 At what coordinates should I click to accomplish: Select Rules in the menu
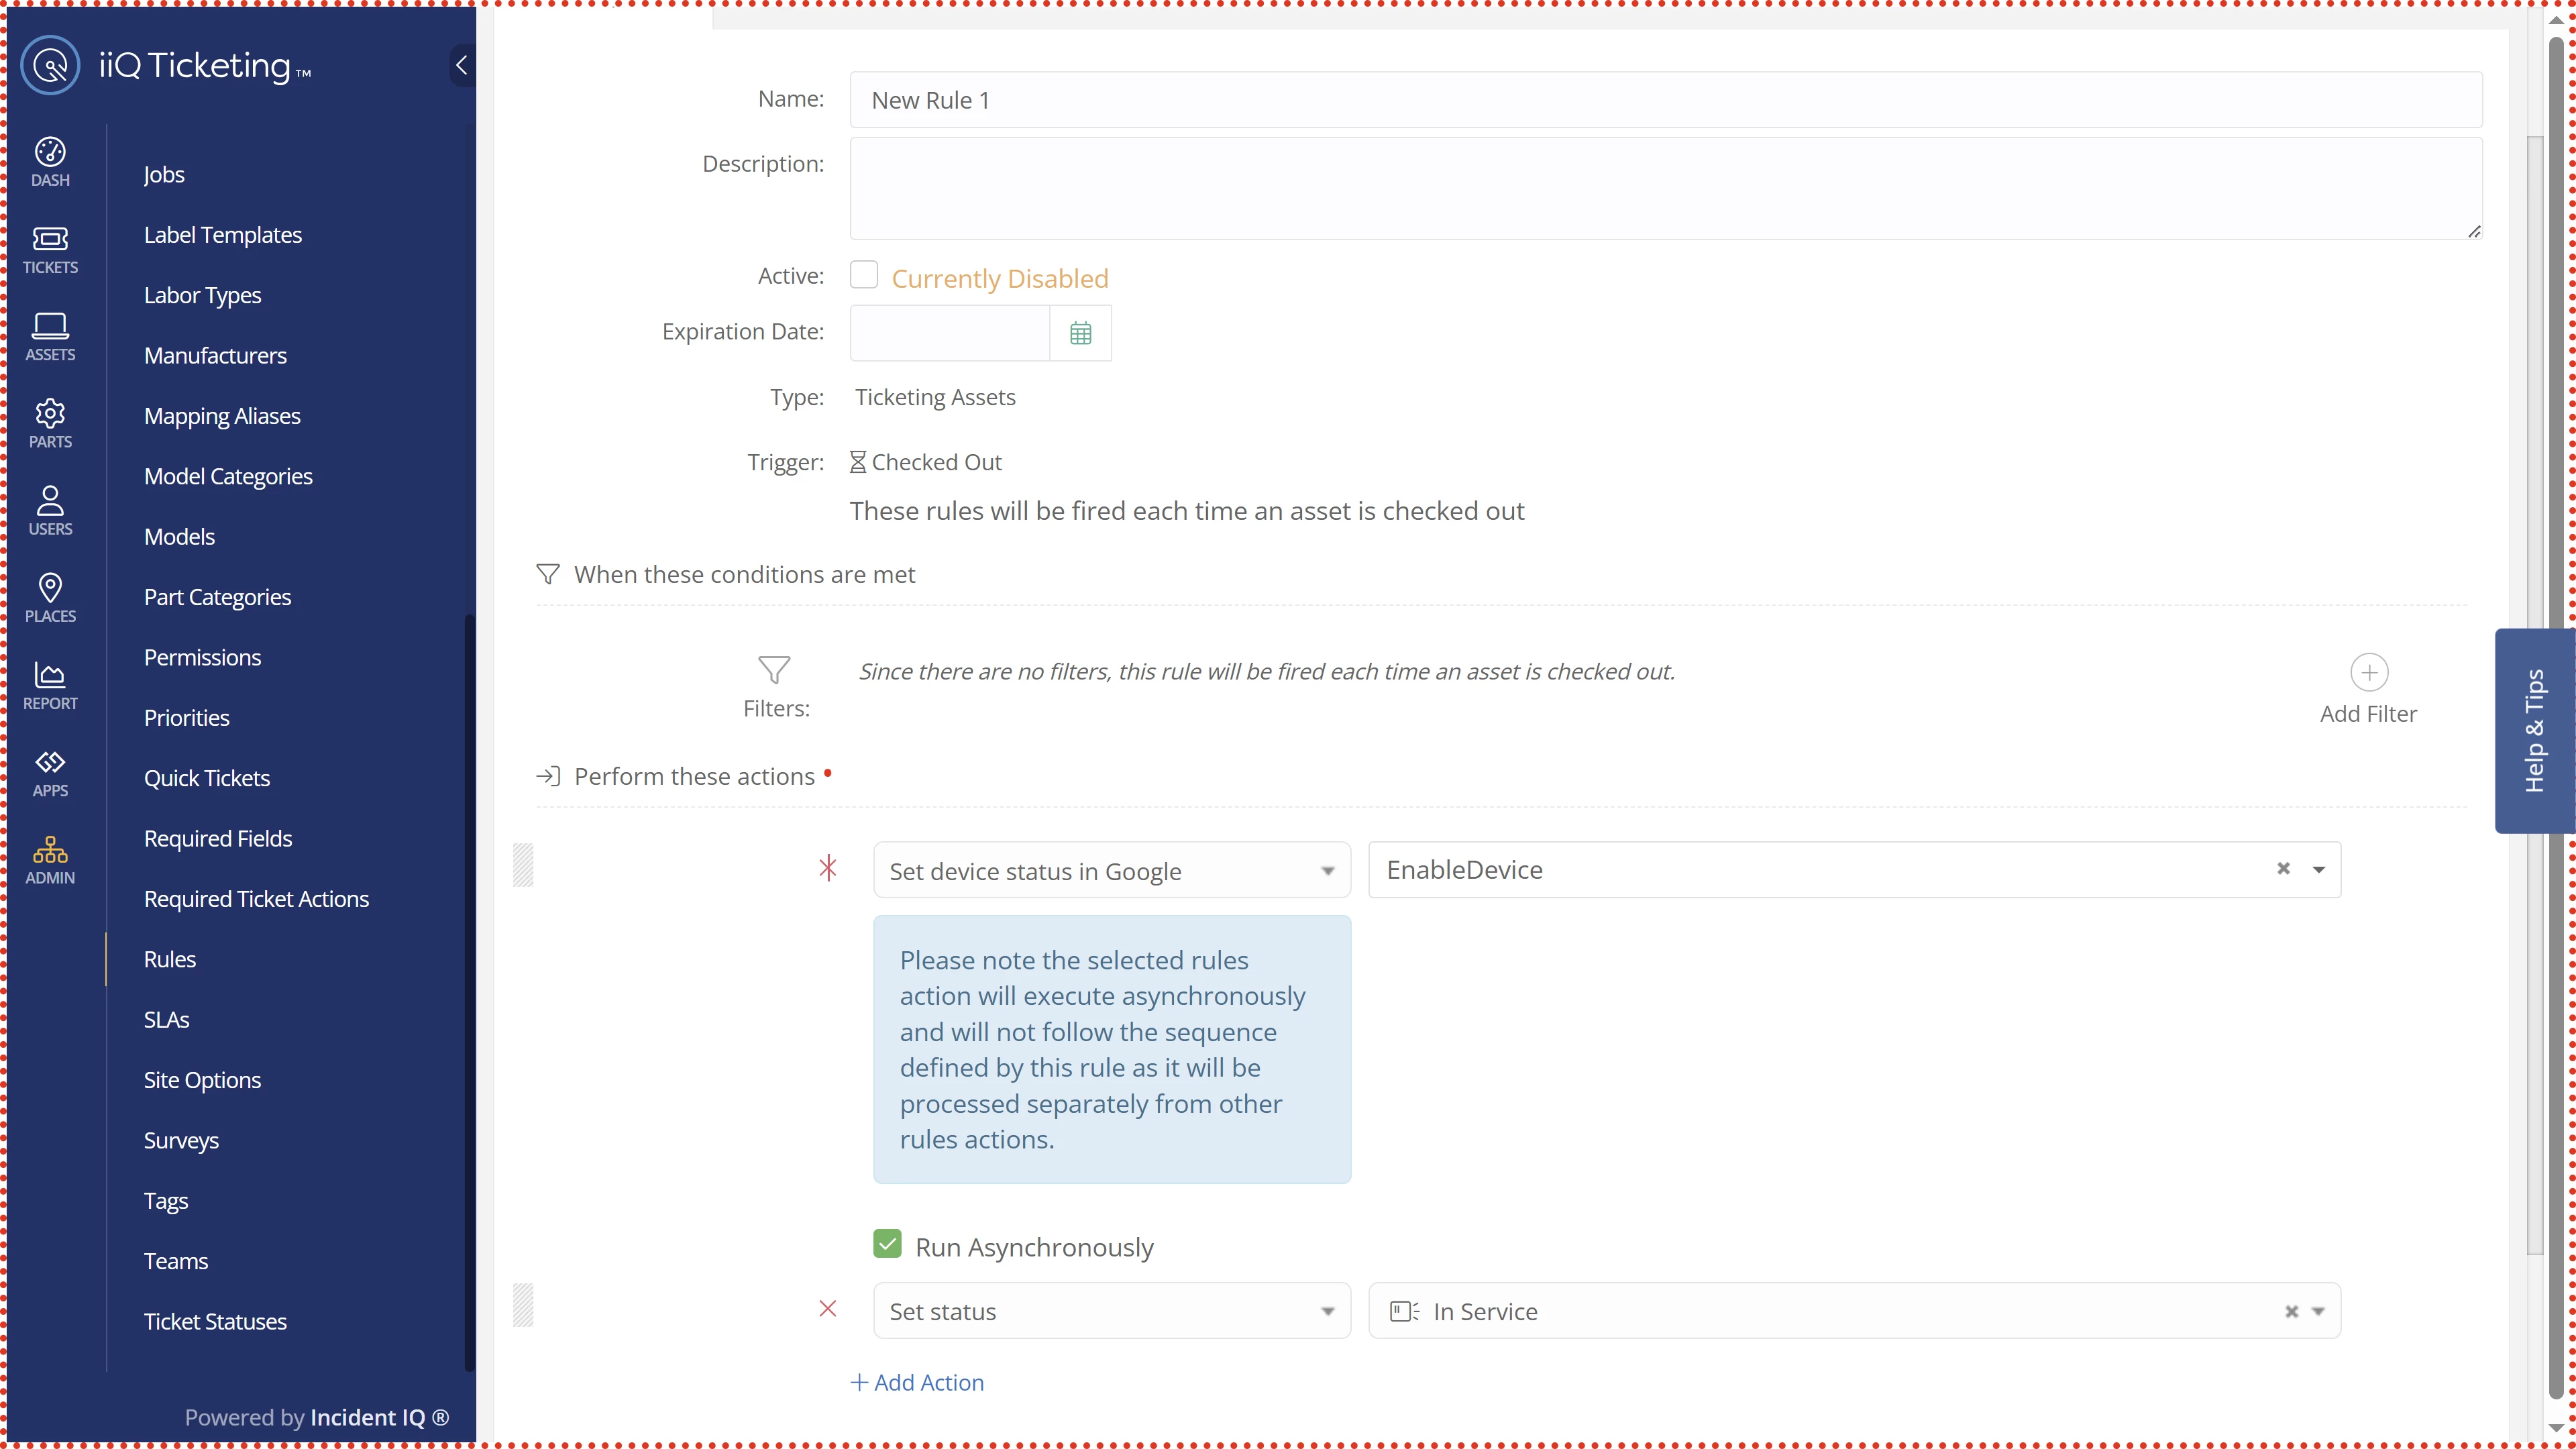coord(169,959)
